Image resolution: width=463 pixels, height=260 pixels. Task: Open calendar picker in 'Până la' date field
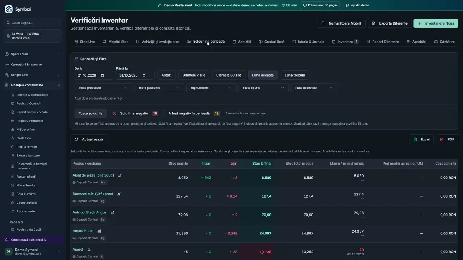(144, 75)
